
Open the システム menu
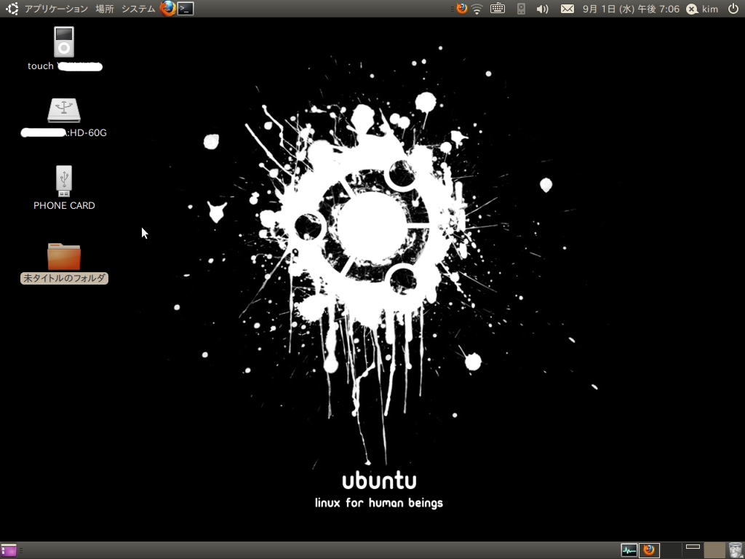click(138, 9)
